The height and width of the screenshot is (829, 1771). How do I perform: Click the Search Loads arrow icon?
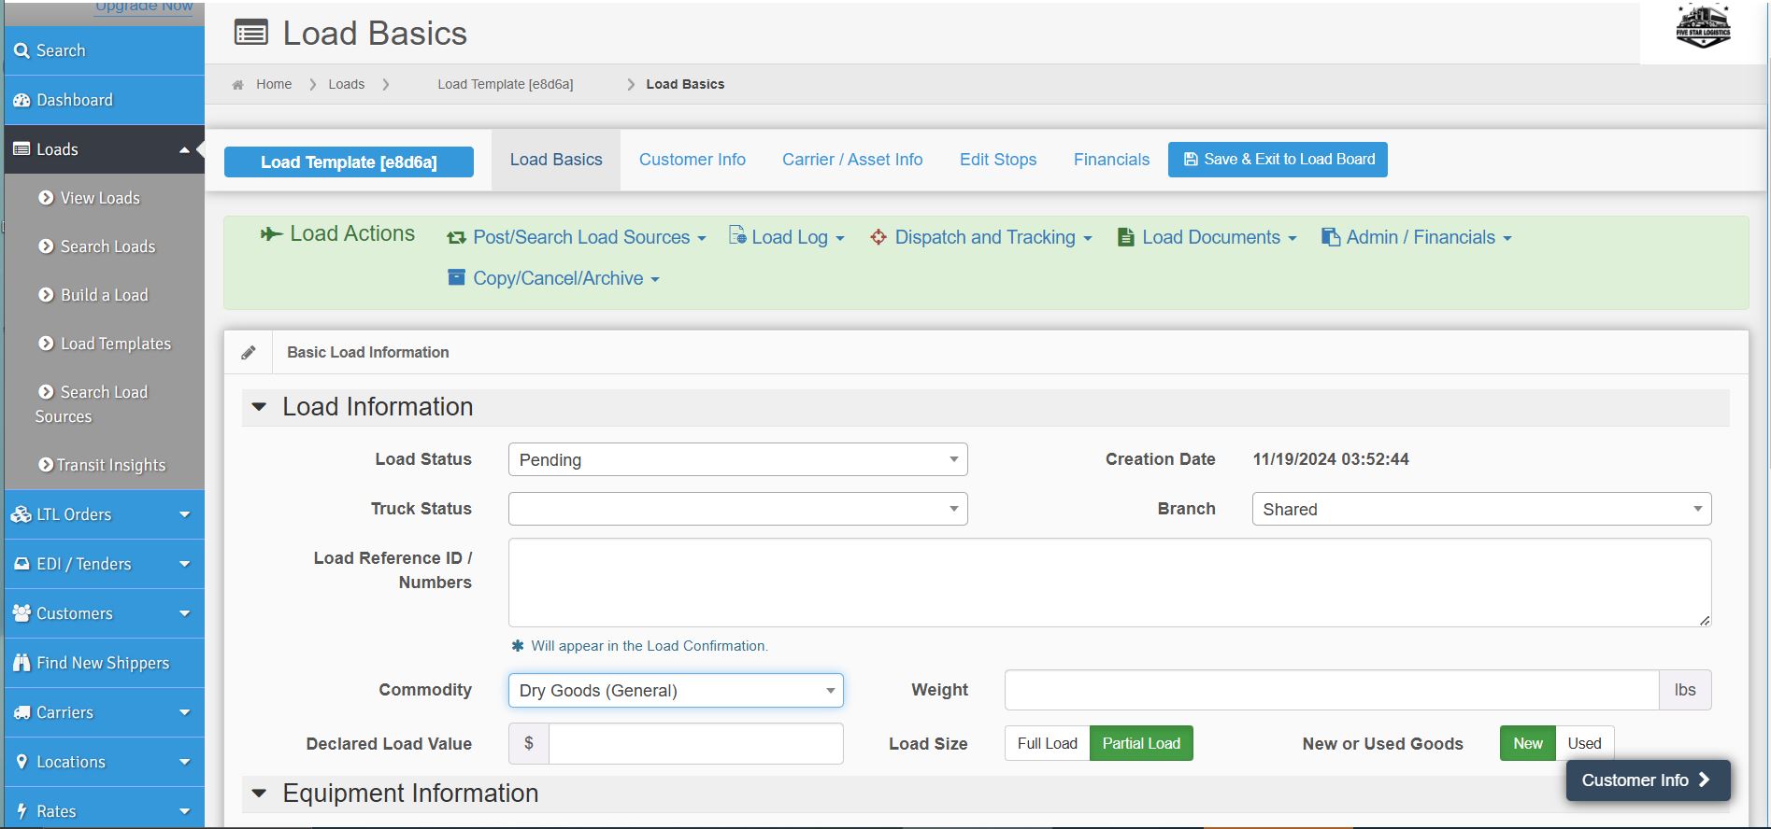point(46,246)
